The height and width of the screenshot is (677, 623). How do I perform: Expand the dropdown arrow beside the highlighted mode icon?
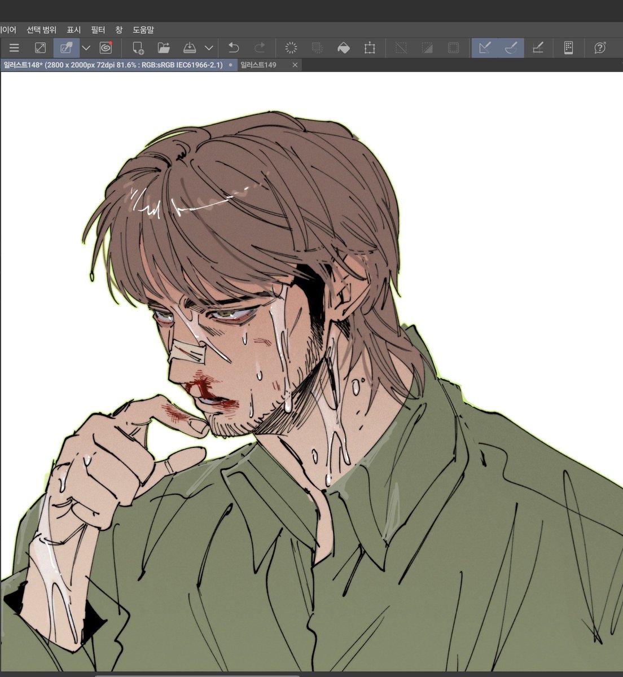click(86, 48)
